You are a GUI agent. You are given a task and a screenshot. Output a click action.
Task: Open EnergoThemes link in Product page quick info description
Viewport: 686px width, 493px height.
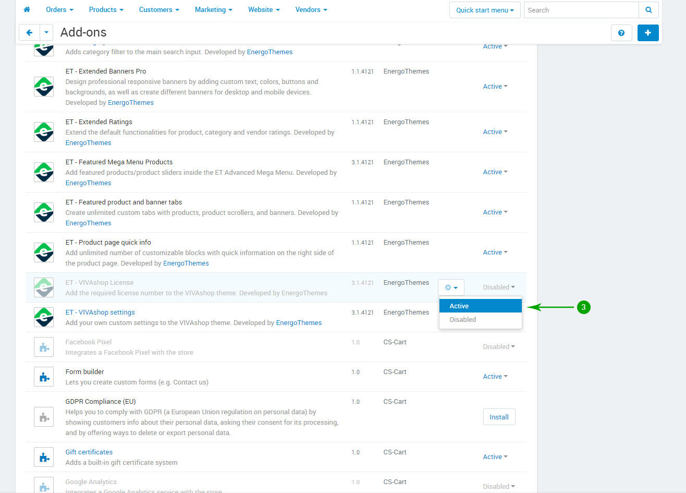(186, 263)
